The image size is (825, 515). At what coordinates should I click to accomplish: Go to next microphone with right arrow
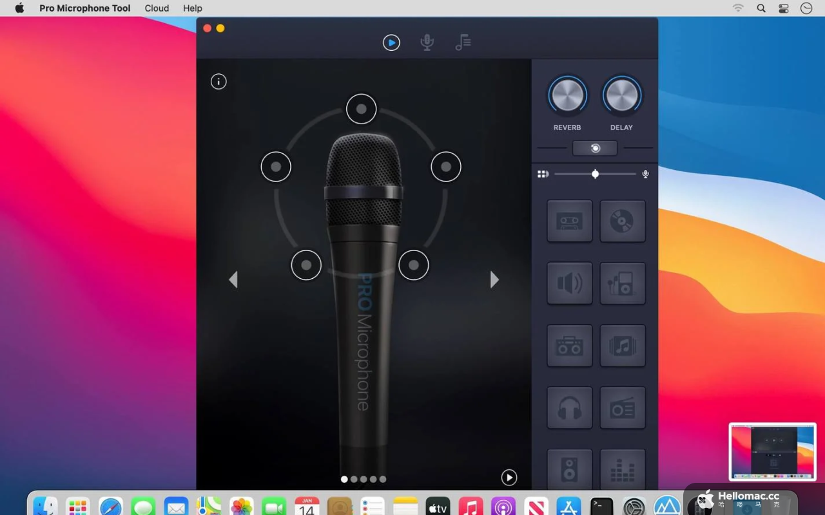tap(494, 279)
